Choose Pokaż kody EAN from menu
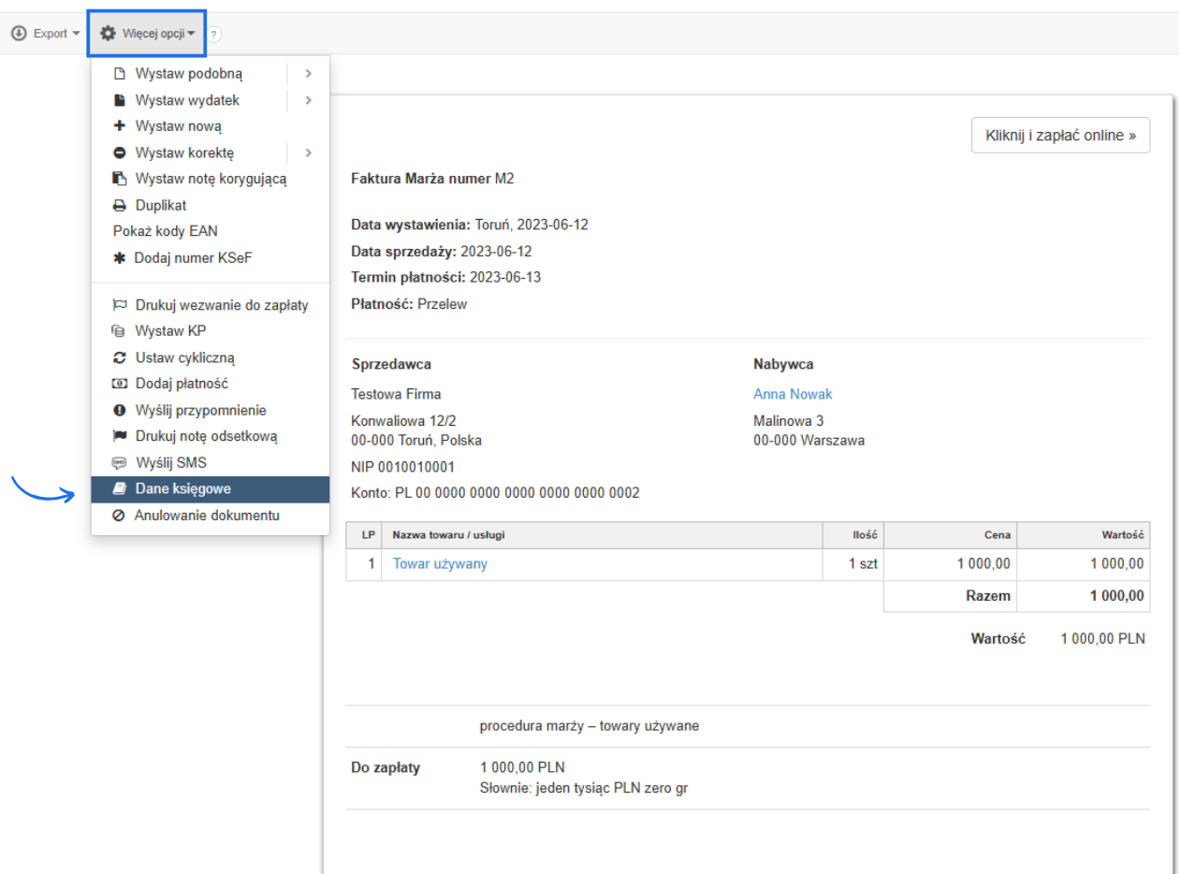The height and width of the screenshot is (874, 1179). click(x=165, y=231)
